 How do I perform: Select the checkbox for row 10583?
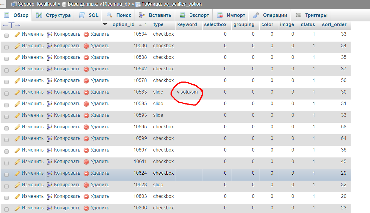(x=7, y=94)
